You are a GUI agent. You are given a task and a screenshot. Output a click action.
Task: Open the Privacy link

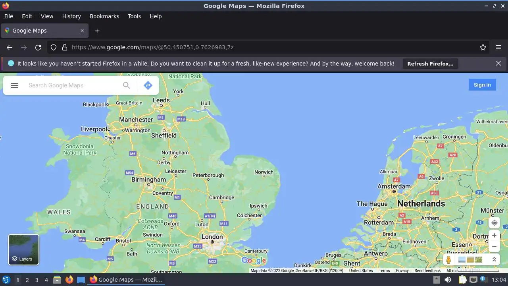[x=402, y=271]
